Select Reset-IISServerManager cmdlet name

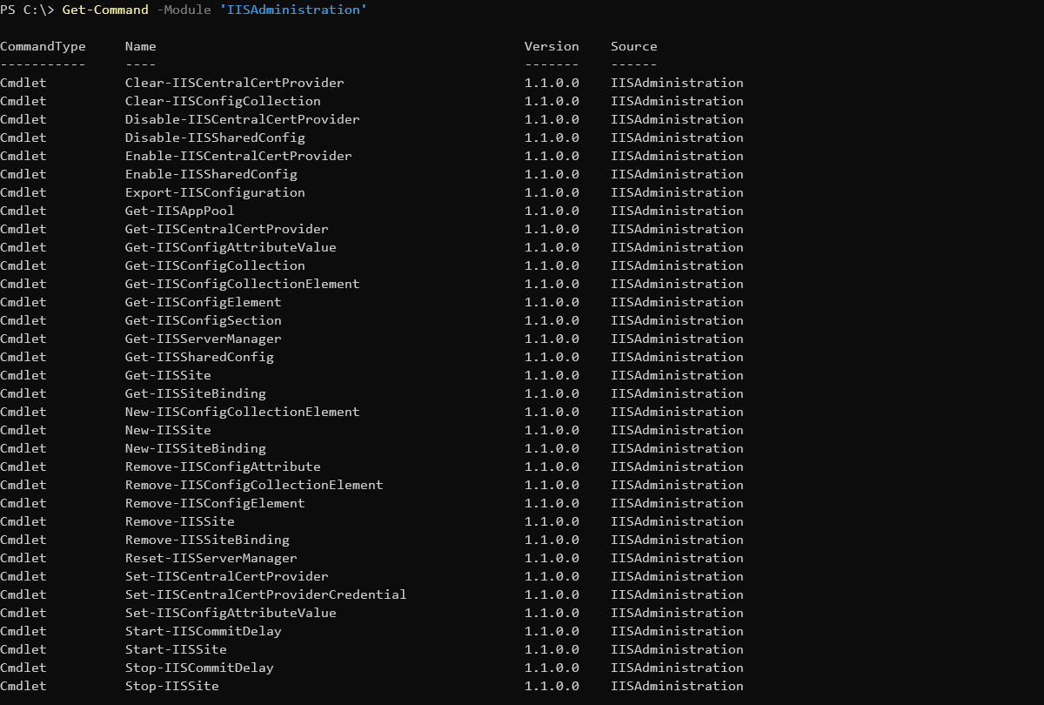tap(211, 558)
